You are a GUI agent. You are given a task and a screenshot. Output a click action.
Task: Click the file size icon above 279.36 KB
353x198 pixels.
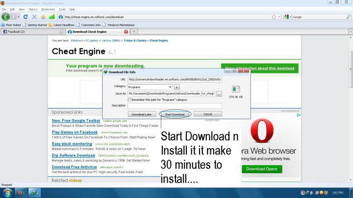[236, 89]
